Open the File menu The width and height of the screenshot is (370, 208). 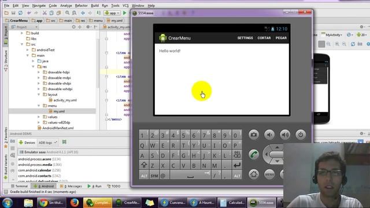click(6, 5)
